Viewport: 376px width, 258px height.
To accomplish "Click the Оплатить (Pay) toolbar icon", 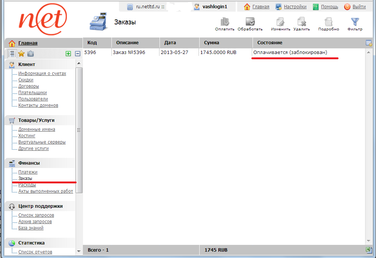I will coord(225,22).
